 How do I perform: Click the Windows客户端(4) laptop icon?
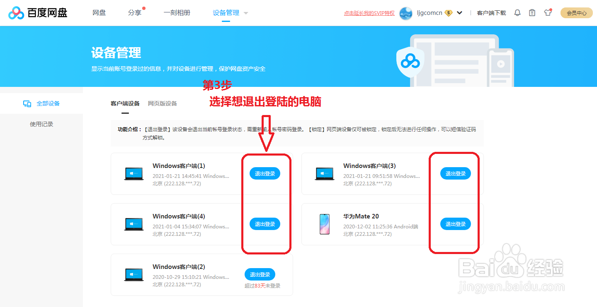tap(134, 224)
